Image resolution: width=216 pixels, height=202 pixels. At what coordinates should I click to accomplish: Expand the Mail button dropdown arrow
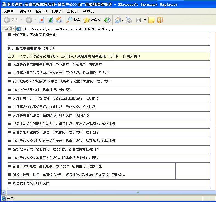click(x=123, y=20)
